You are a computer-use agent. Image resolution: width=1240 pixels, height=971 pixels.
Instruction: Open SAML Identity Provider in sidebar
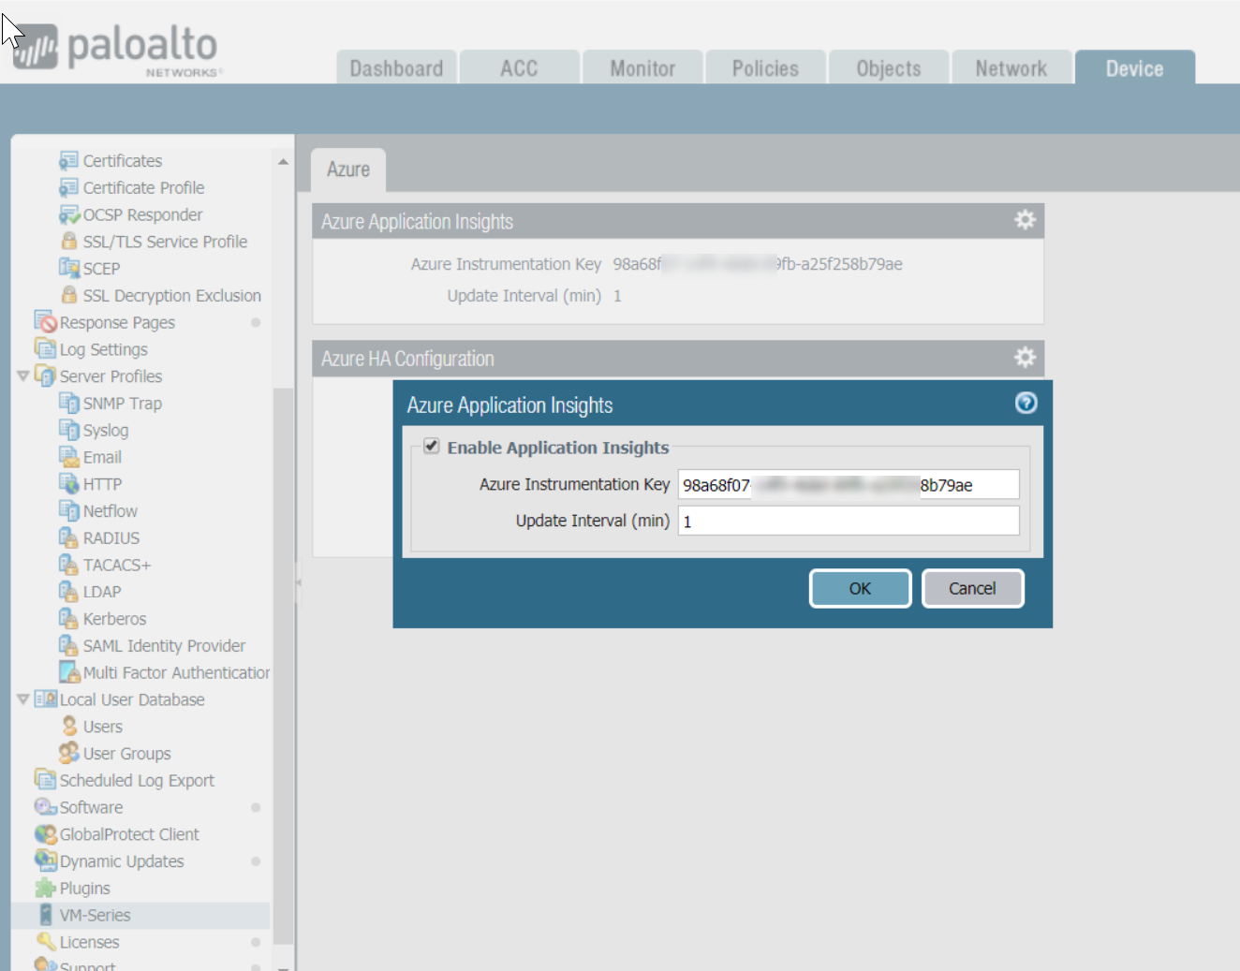click(x=164, y=645)
